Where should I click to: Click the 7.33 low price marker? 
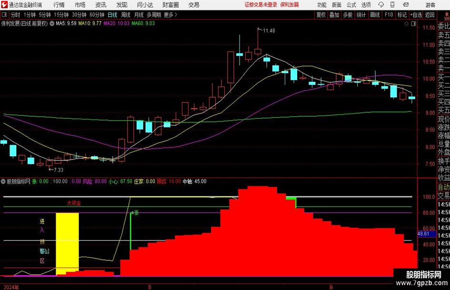tap(59, 170)
